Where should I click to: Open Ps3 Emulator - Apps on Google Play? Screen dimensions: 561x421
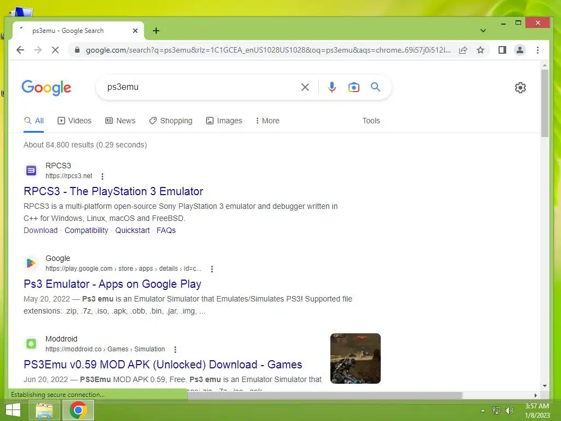click(x=112, y=284)
